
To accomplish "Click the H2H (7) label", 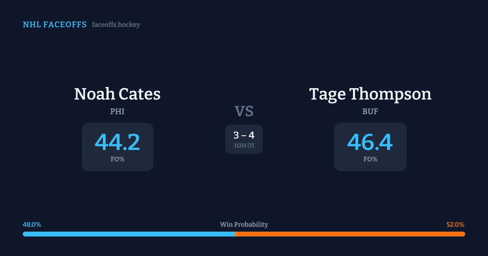I will [x=244, y=145].
